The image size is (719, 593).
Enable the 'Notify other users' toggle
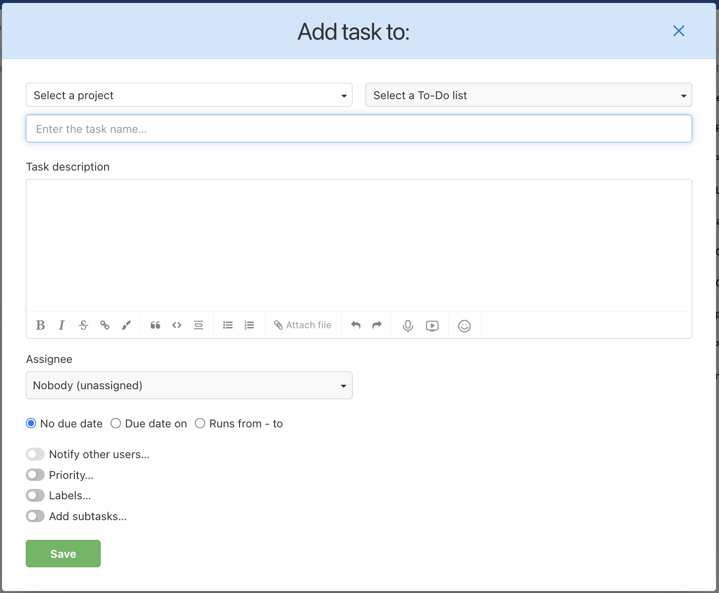(35, 454)
